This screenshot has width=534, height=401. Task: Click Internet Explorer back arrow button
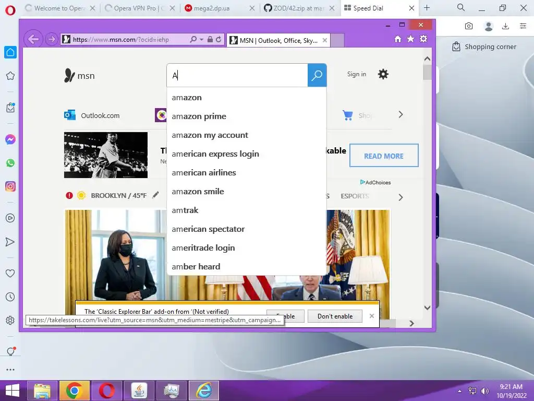pyautogui.click(x=33, y=39)
